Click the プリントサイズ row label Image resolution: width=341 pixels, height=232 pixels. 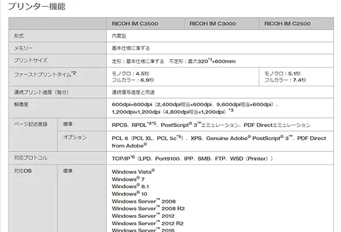(31, 60)
